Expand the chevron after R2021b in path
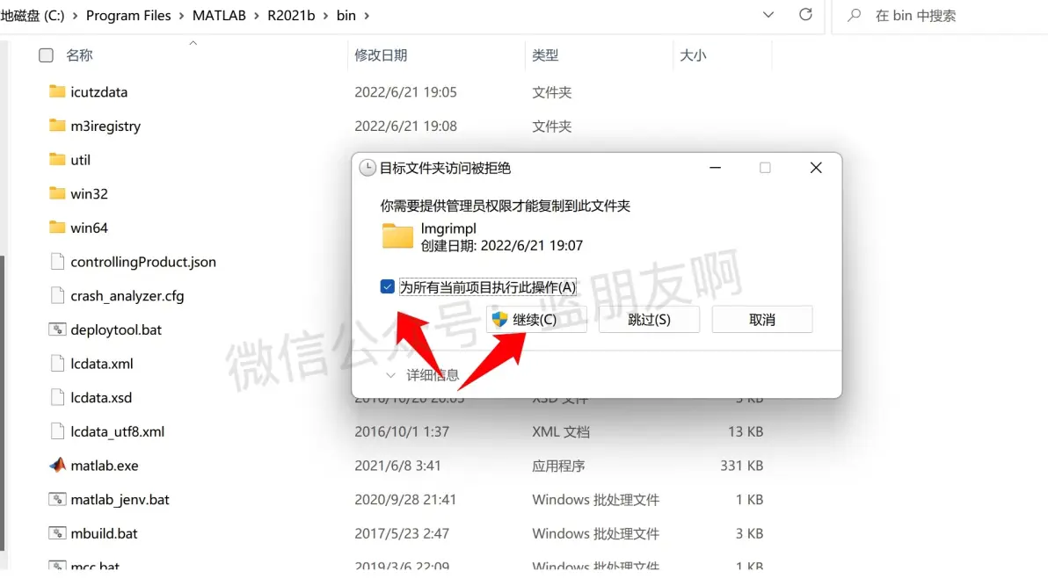This screenshot has width=1048, height=586. pyautogui.click(x=325, y=15)
